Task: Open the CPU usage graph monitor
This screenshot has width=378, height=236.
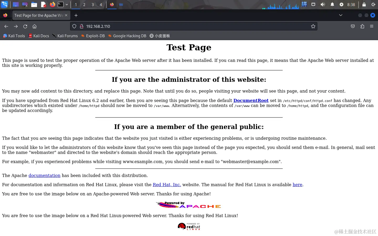Action: point(281,6)
